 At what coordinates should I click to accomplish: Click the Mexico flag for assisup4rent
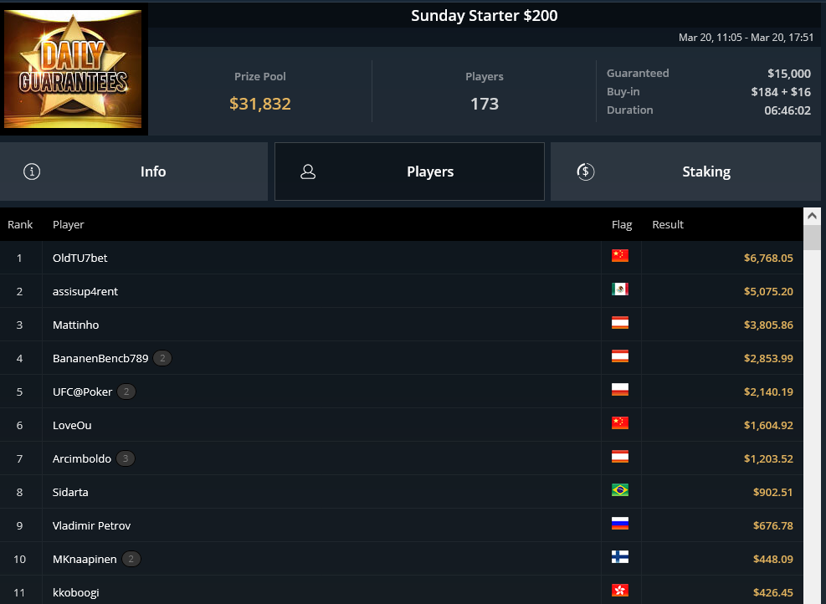(620, 289)
